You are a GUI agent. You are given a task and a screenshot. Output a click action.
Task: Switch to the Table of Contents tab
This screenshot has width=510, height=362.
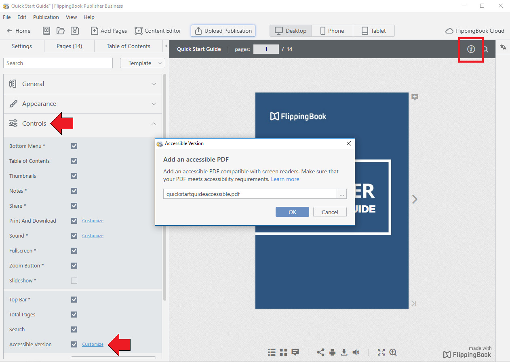[128, 46]
